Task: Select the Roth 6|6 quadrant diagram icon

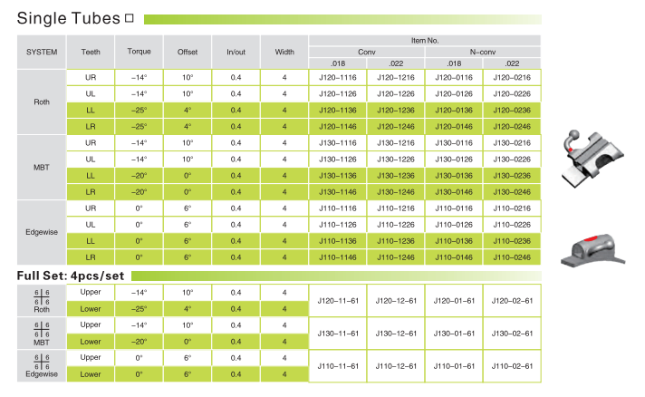Action: coord(42,296)
